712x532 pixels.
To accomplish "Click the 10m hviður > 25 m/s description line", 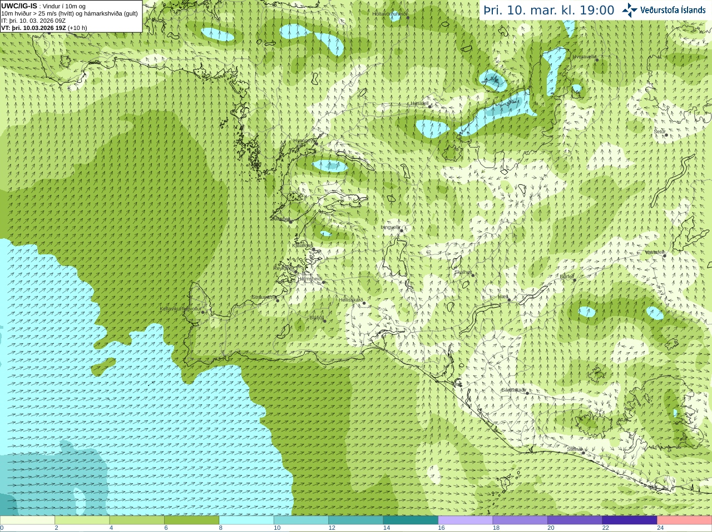I will point(70,13).
